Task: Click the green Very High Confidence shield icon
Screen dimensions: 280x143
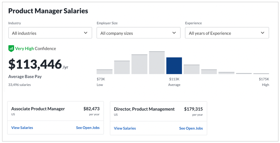Action: click(11, 48)
